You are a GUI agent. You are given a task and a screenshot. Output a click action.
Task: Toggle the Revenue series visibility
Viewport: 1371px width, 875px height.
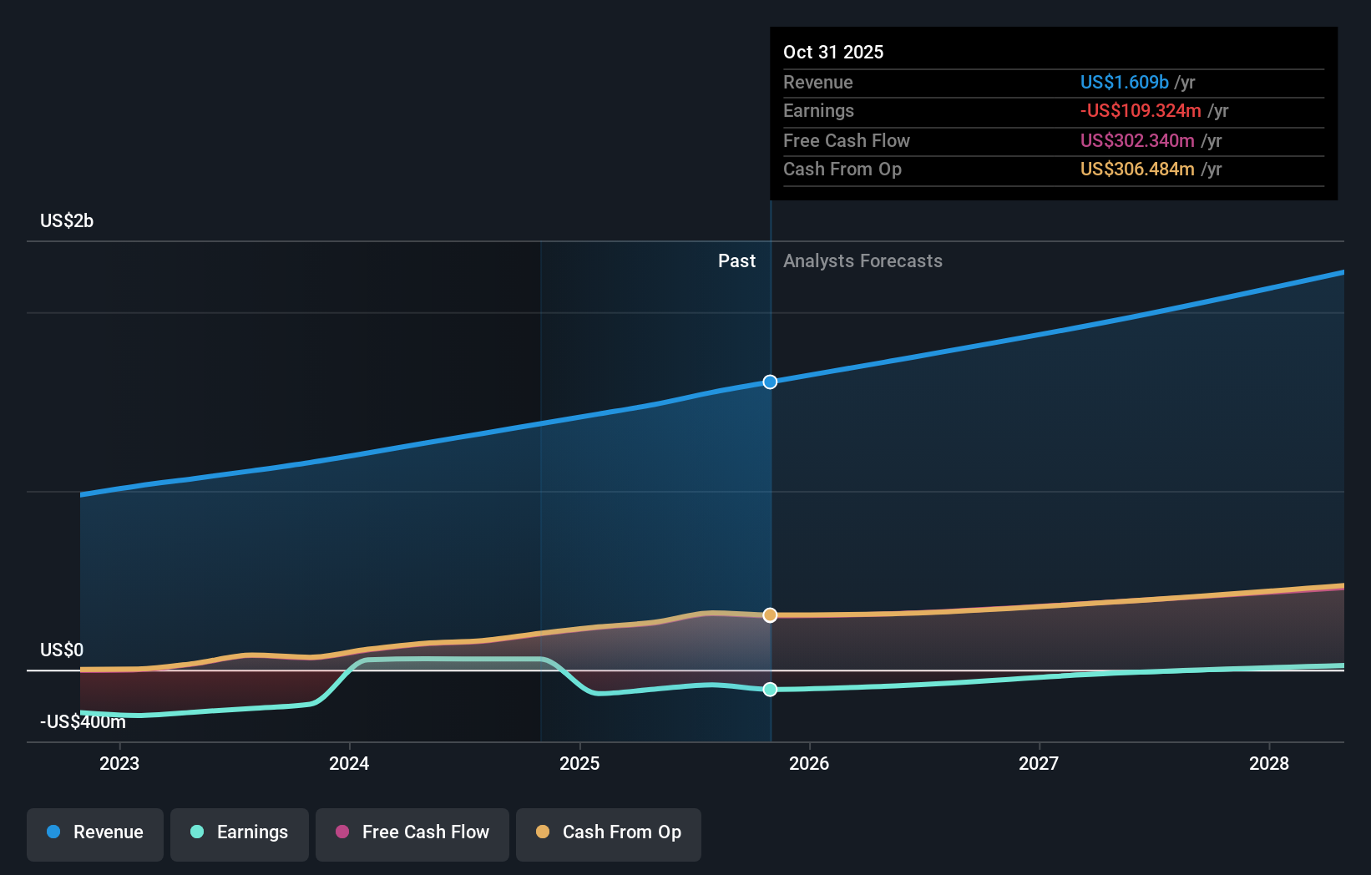(x=94, y=832)
